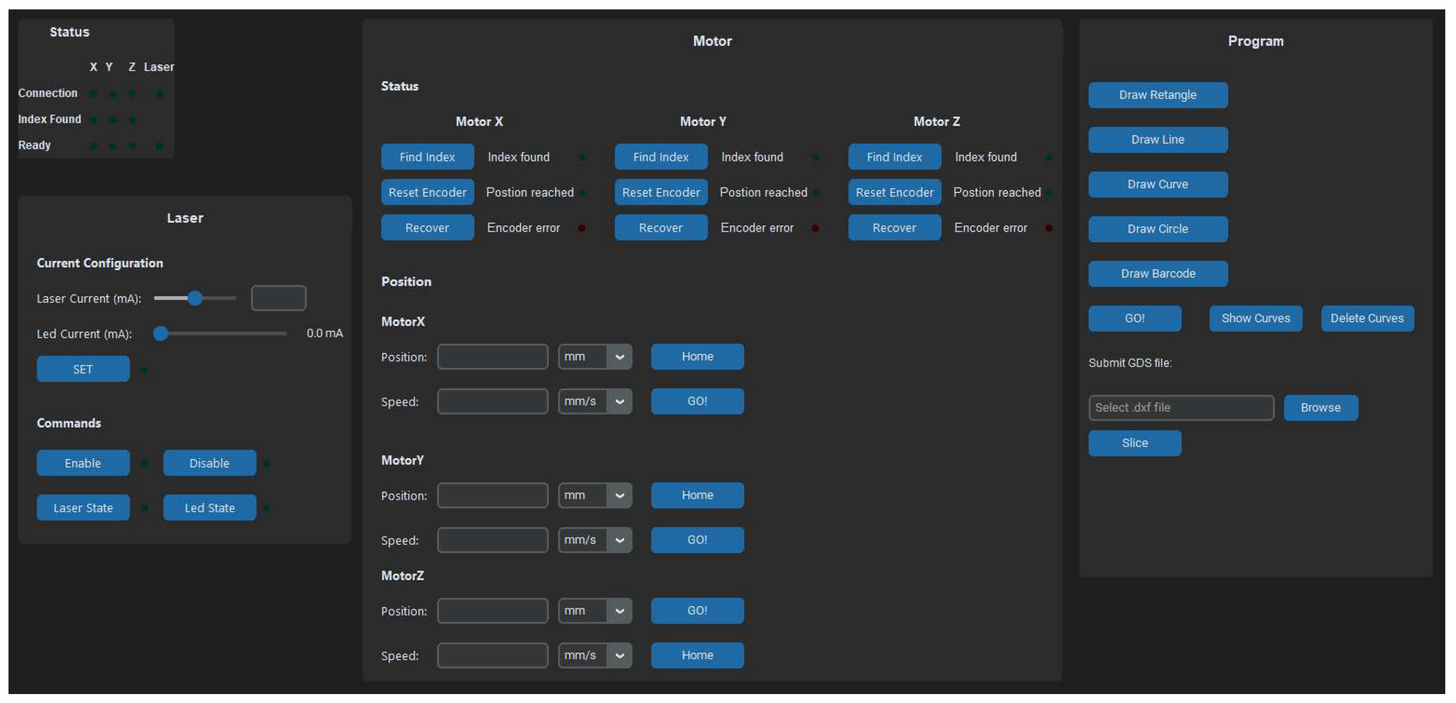The width and height of the screenshot is (1456, 703).
Task: Click the SET button in Laser panel
Action: click(83, 369)
